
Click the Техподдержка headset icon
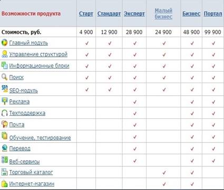pos(4,113)
